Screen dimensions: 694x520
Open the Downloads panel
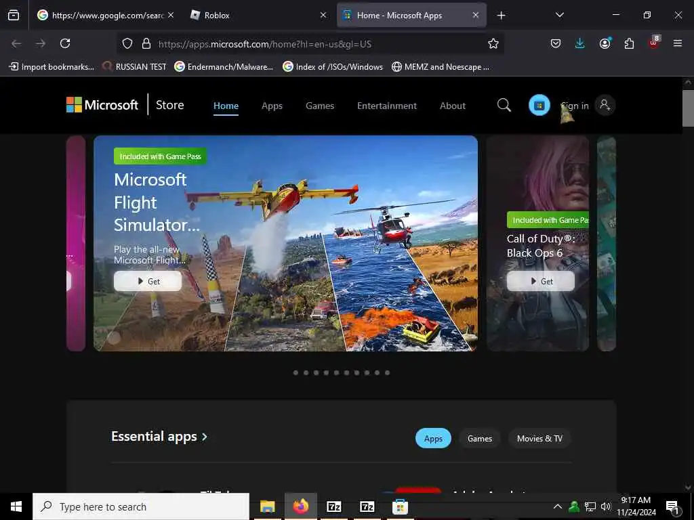(x=580, y=43)
